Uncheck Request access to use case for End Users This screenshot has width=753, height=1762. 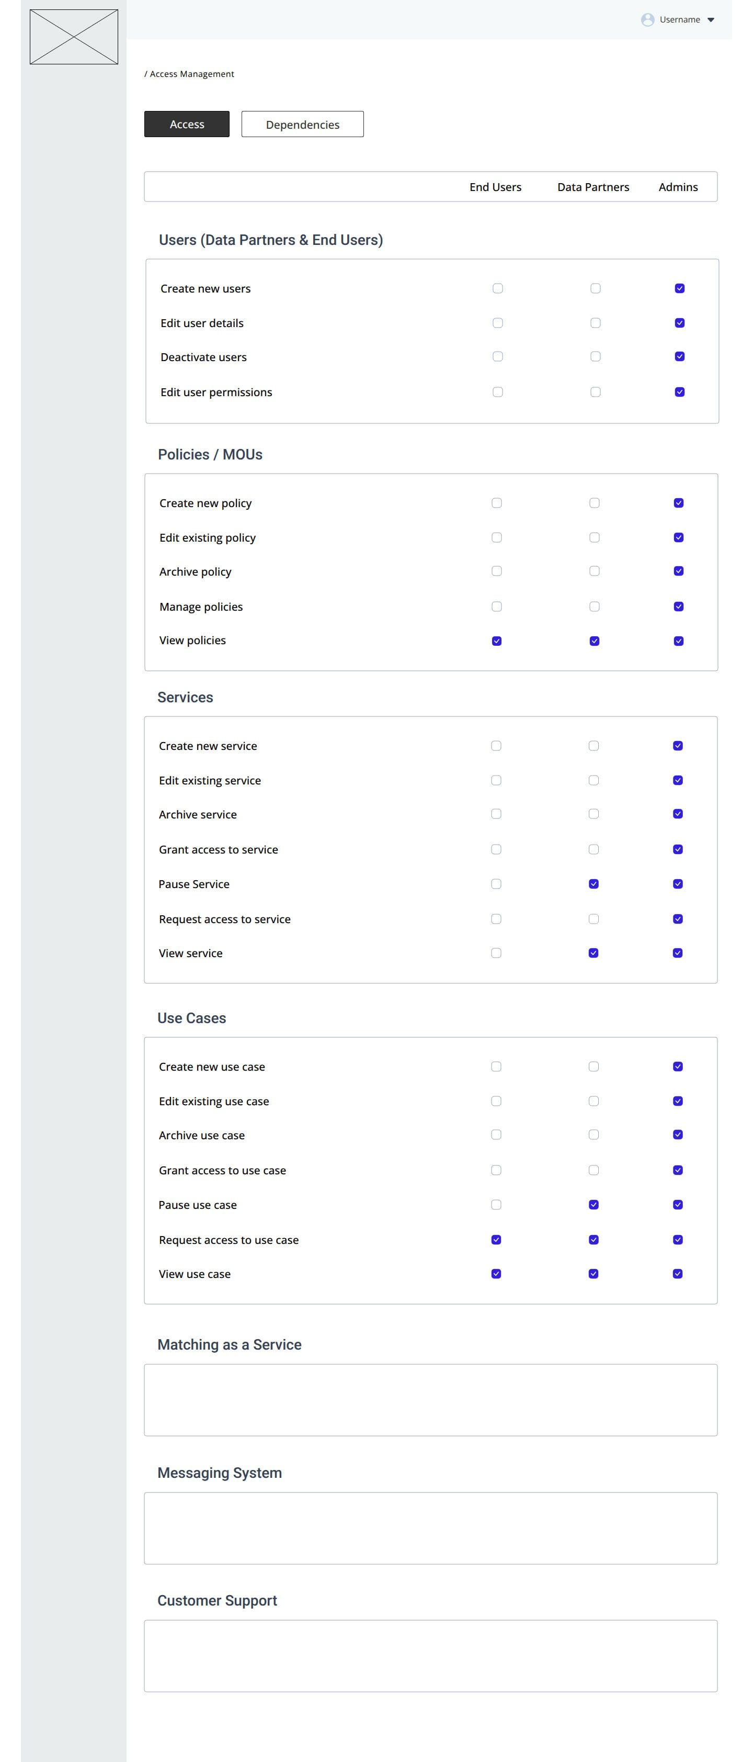(x=496, y=1239)
